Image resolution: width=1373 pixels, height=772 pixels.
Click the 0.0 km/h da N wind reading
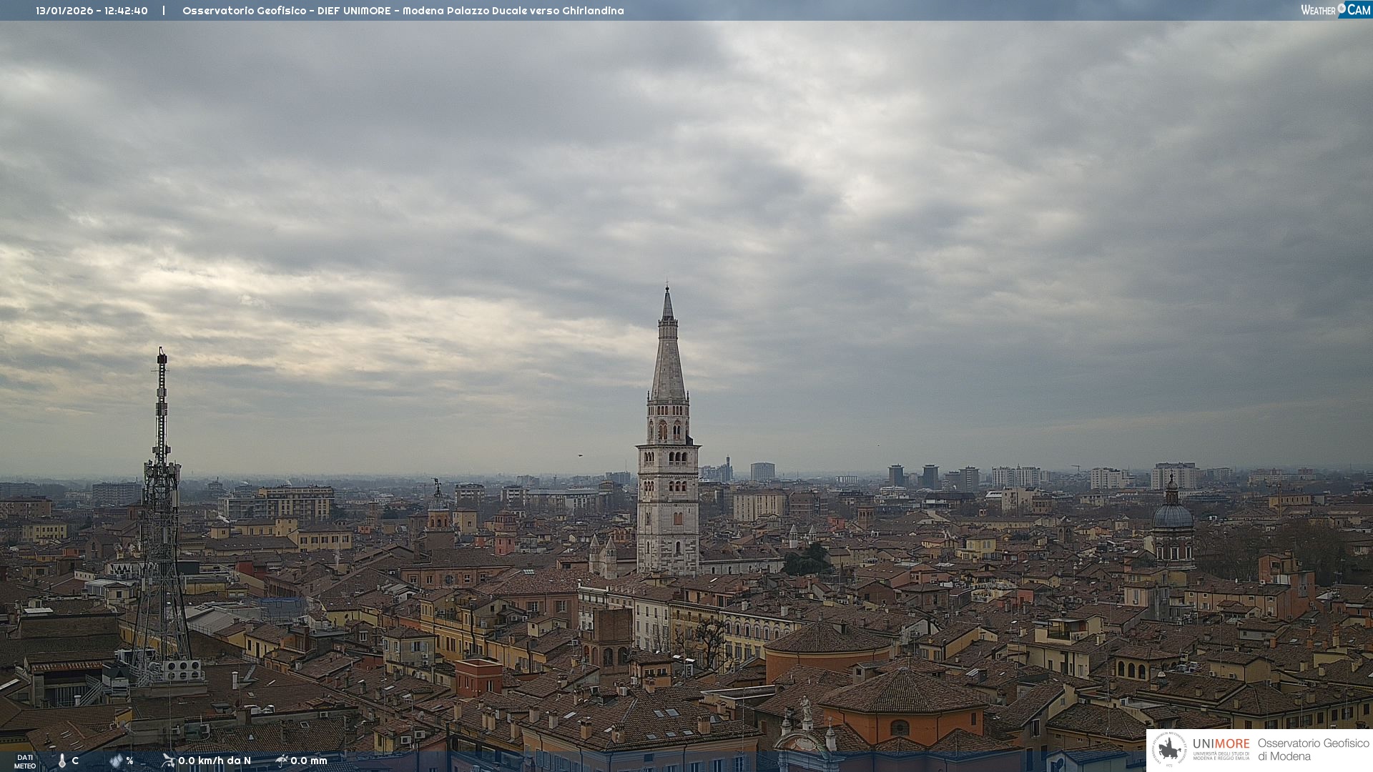coord(215,761)
